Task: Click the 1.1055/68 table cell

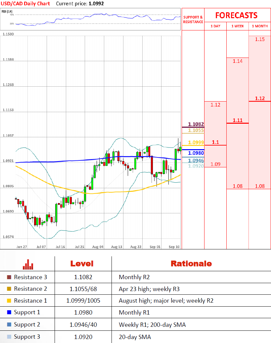Action: click(83, 289)
